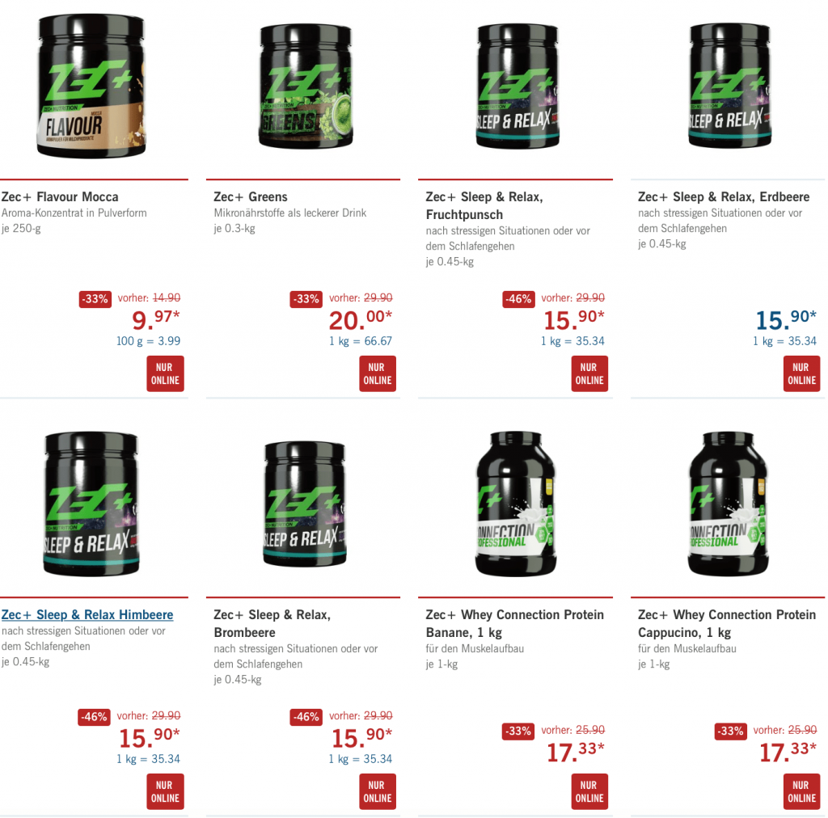This screenshot has width=828, height=818.
Task: Open the Sleep & Relax Brombeere product image
Action: tap(305, 504)
